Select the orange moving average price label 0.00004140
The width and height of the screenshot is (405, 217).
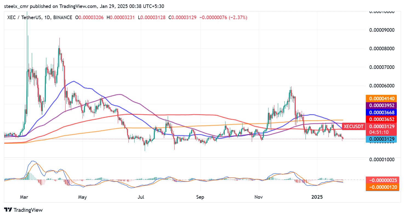tap(381, 98)
